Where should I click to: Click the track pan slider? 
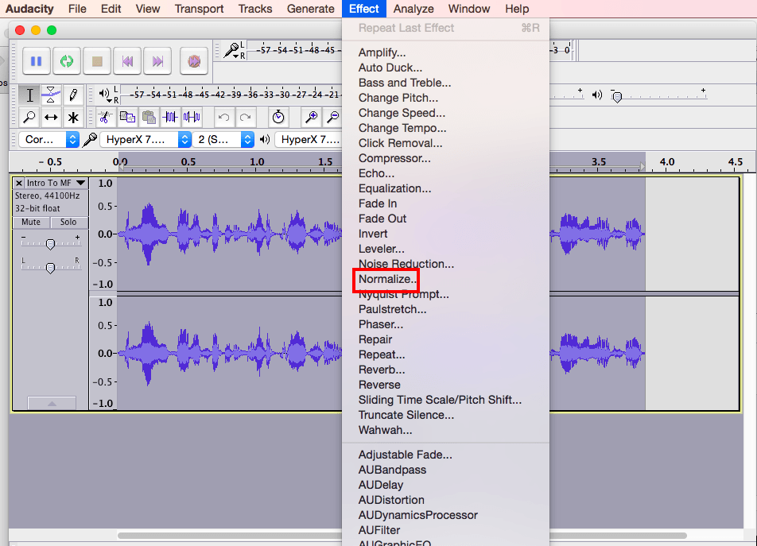[50, 268]
